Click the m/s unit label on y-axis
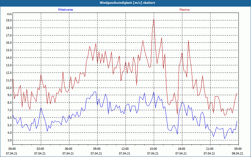251x157 pixels. [9, 14]
